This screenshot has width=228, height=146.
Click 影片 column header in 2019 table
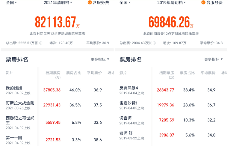click(123, 73)
